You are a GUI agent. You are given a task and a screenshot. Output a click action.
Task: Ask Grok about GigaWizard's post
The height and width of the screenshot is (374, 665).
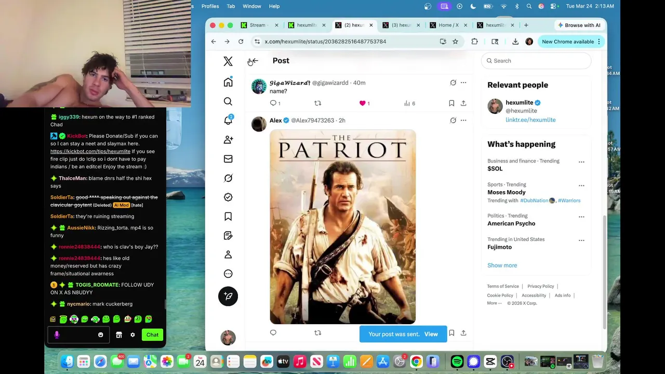pyautogui.click(x=453, y=83)
